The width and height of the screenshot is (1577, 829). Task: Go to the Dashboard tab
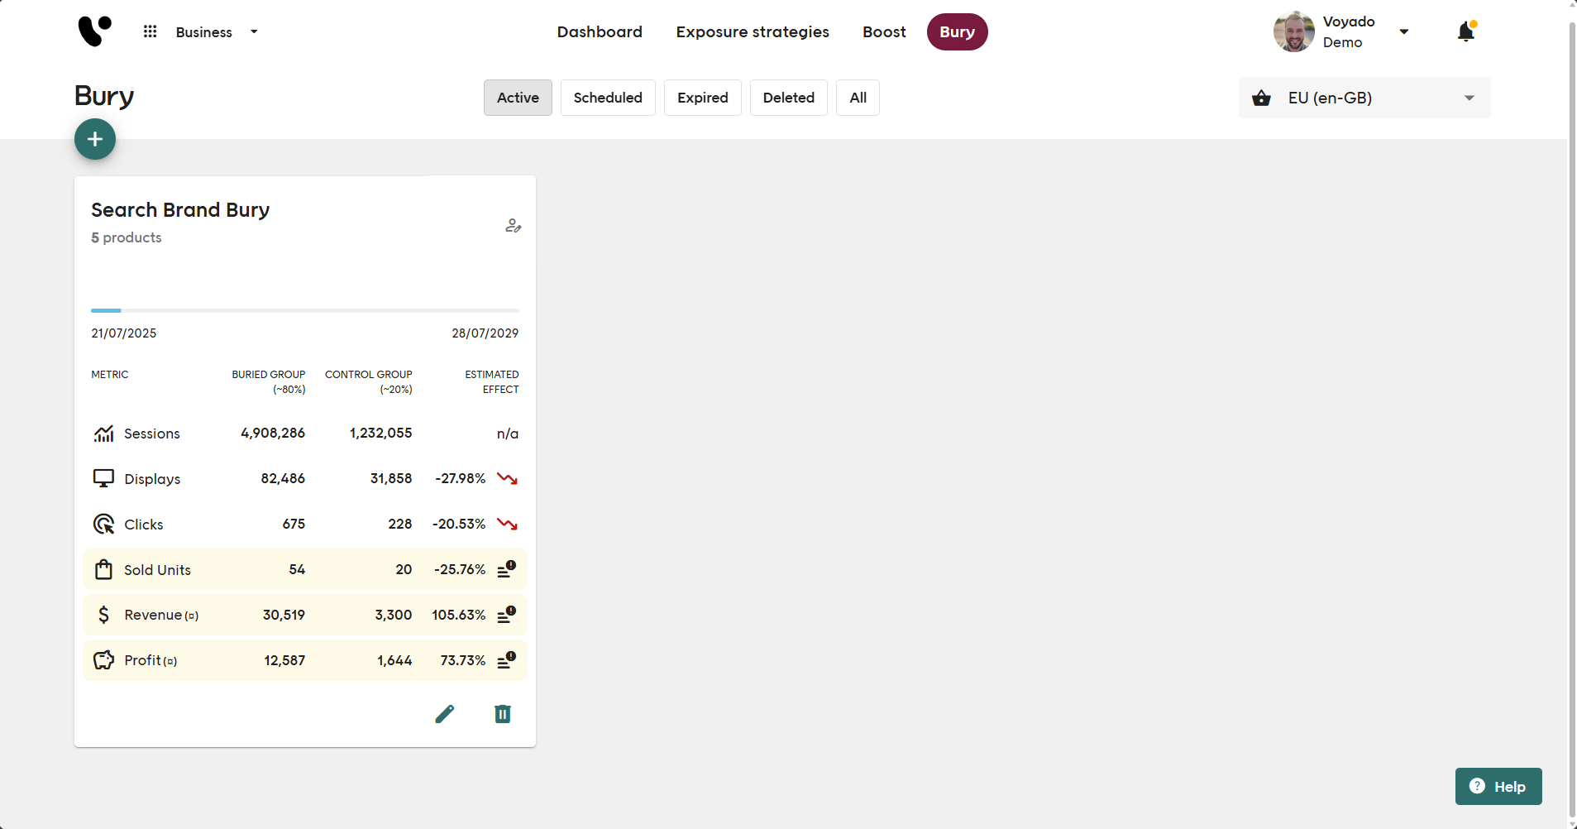[600, 32]
